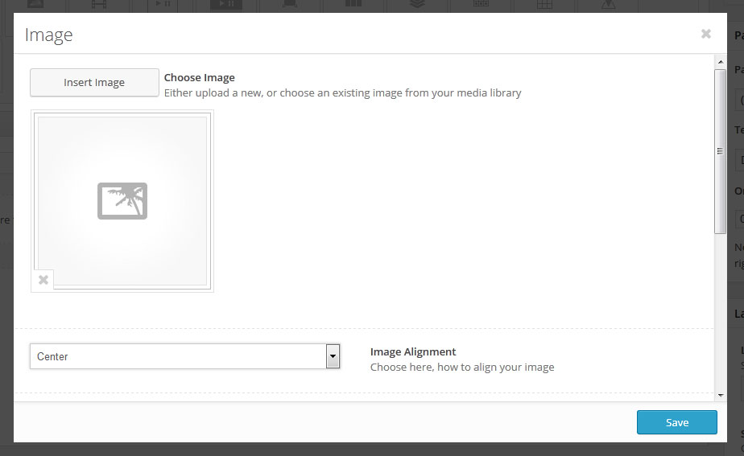Click the Insert Image button

(x=94, y=83)
